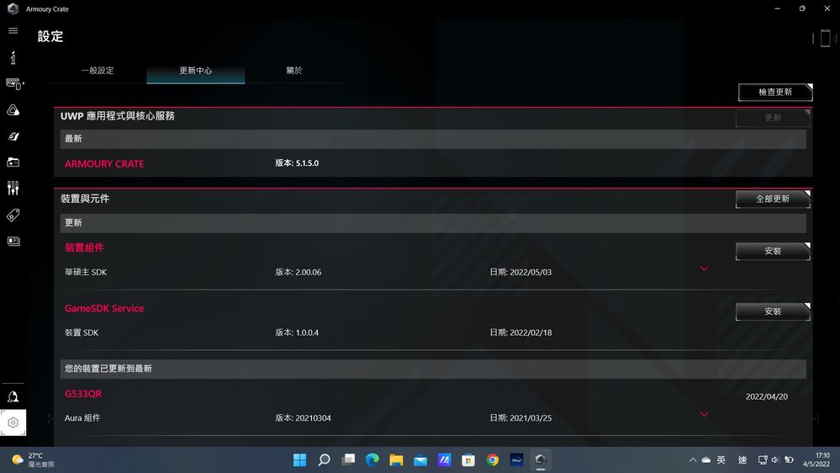
Task: Open the user account icon in sidebar
Action: tap(13, 397)
